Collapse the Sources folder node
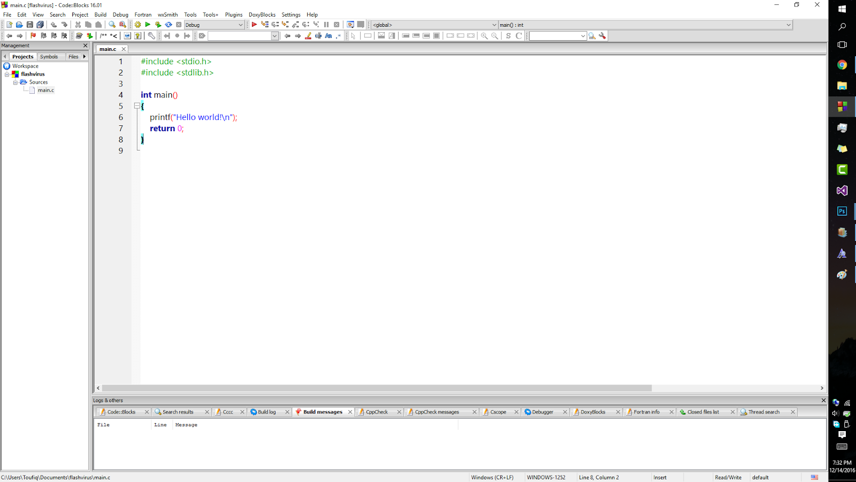This screenshot has height=482, width=856. pos(16,82)
